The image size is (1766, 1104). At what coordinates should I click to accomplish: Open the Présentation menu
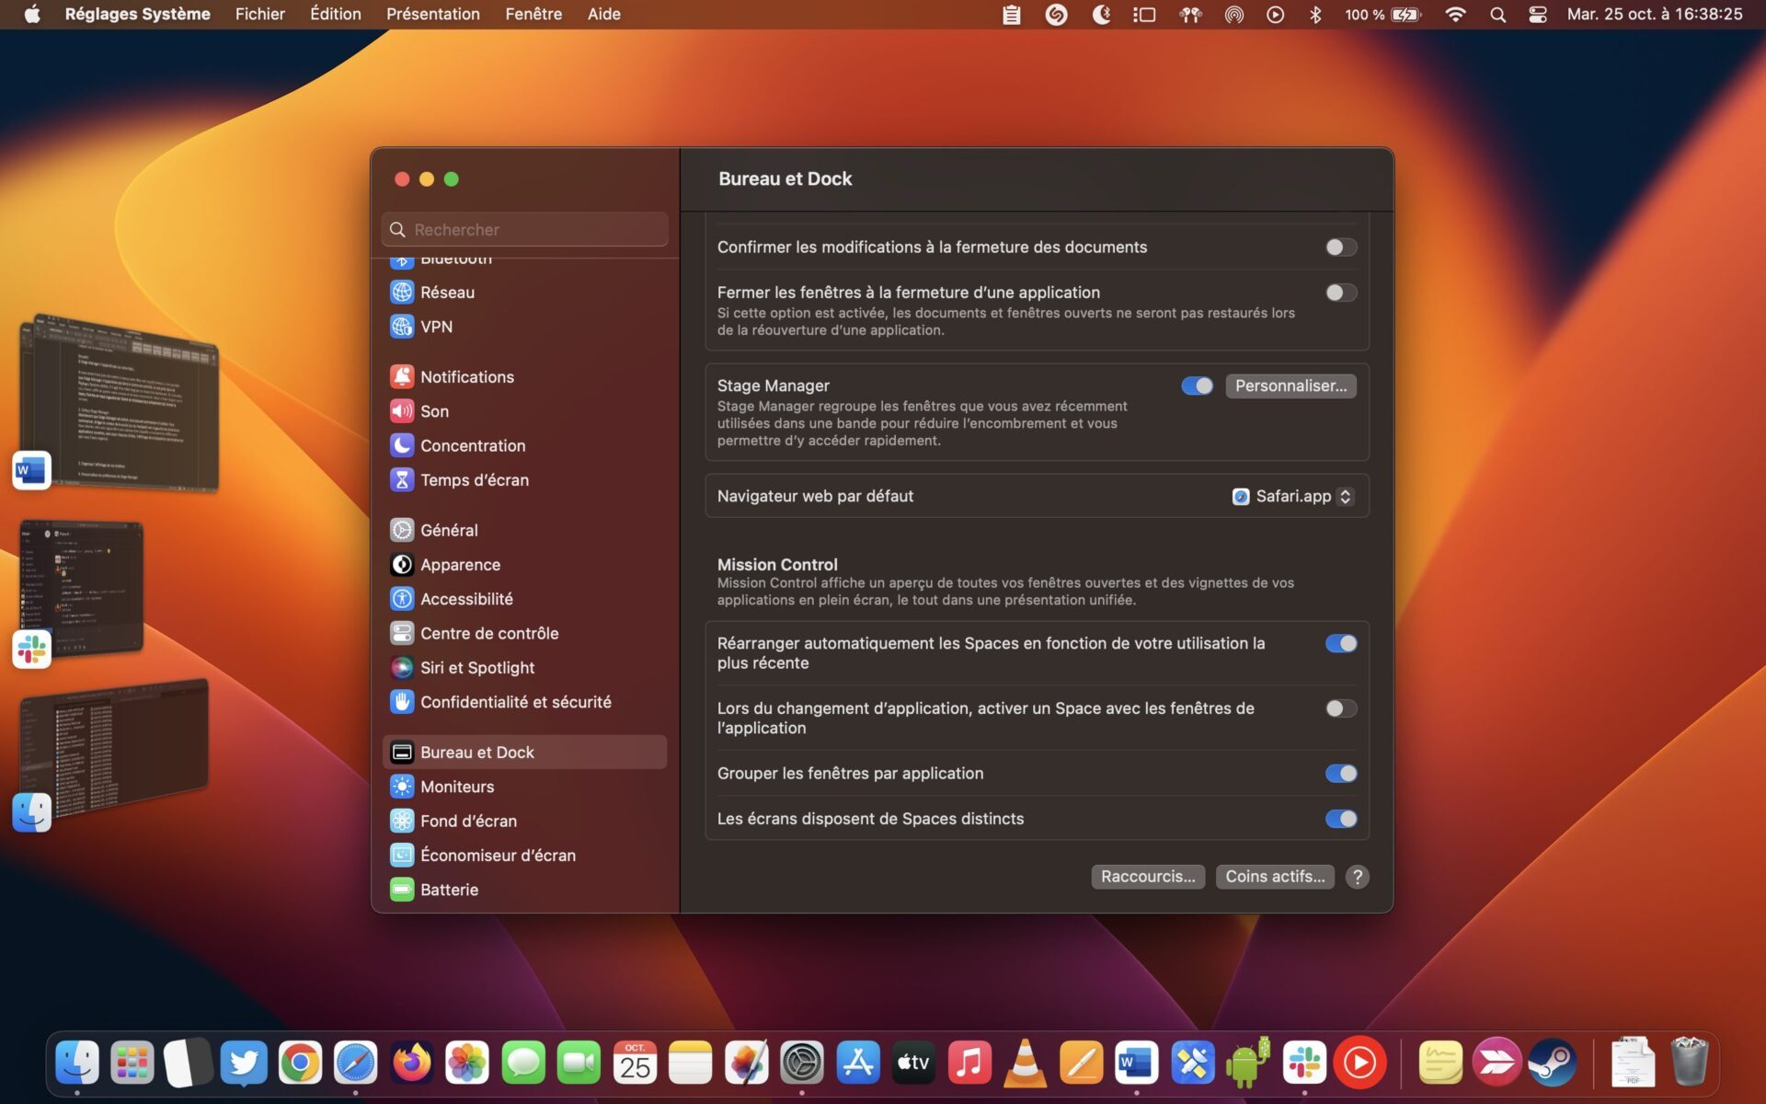tap(433, 14)
